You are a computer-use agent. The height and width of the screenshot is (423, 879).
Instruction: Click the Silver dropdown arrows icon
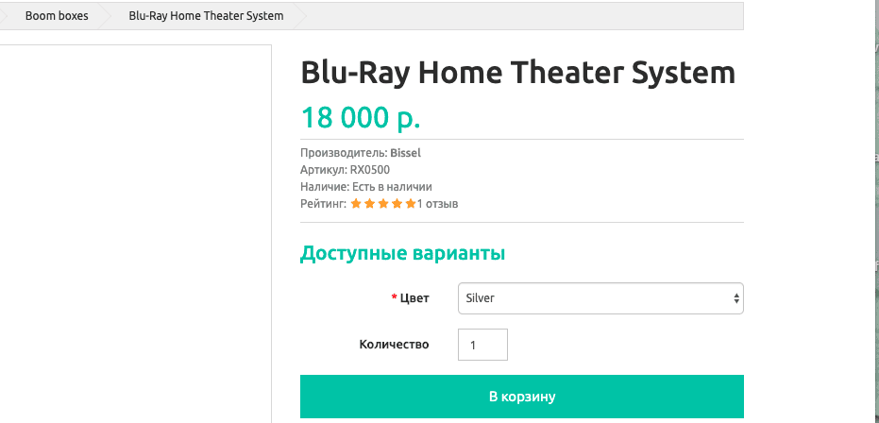pos(736,298)
